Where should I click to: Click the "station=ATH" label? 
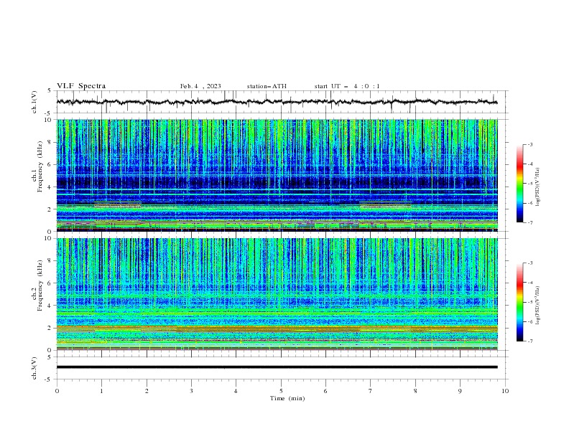point(267,86)
